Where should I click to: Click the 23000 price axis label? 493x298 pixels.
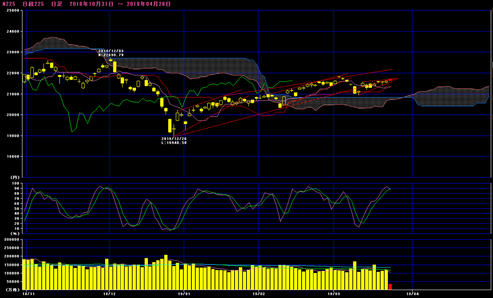[13, 52]
